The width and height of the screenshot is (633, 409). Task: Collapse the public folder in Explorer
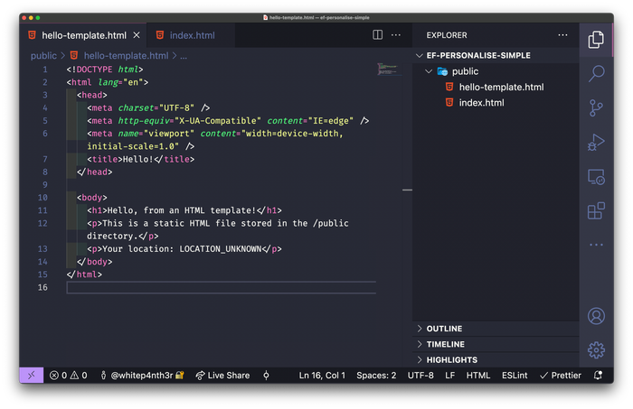(465, 71)
